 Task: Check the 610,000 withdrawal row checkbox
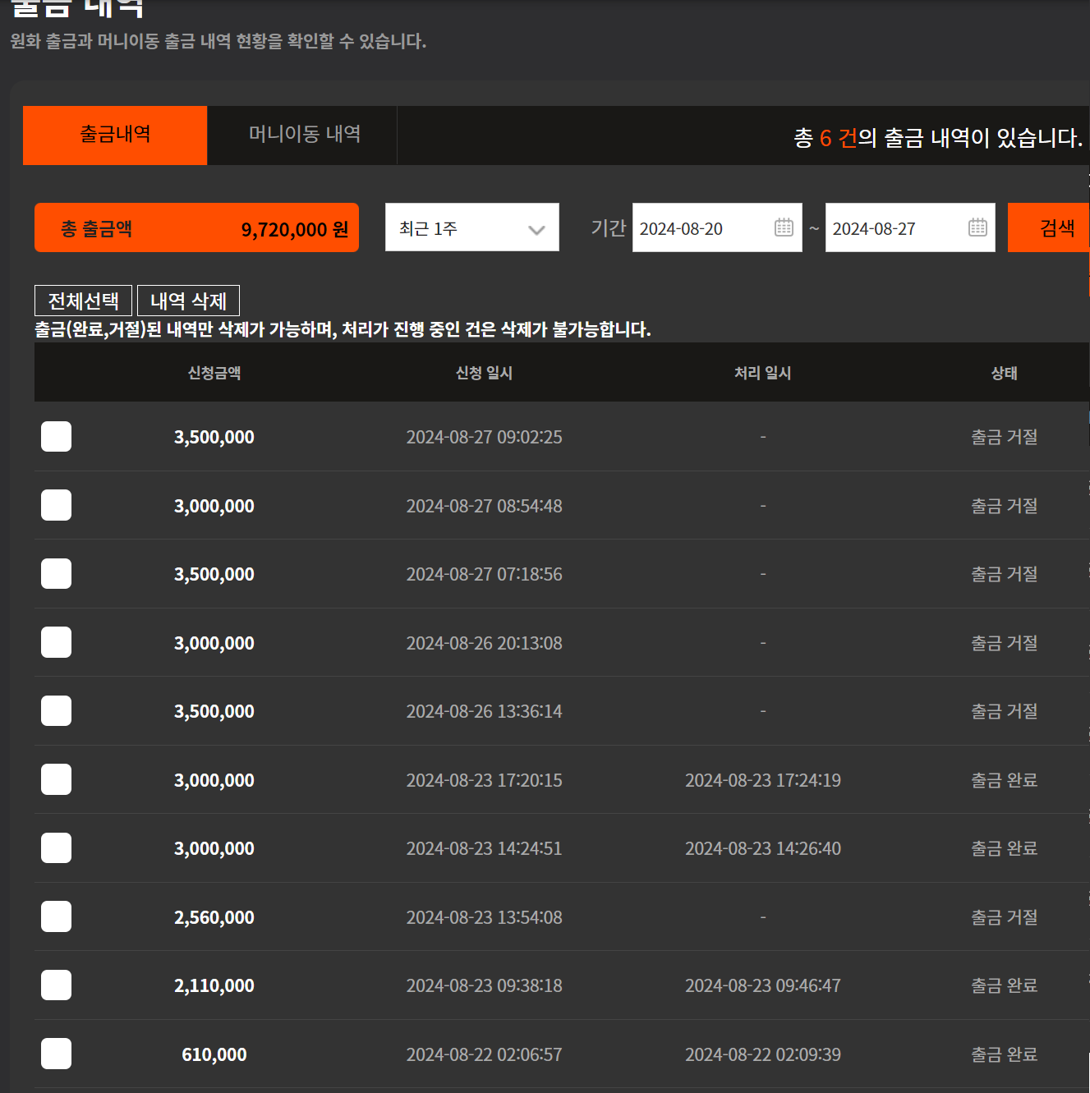(57, 1054)
